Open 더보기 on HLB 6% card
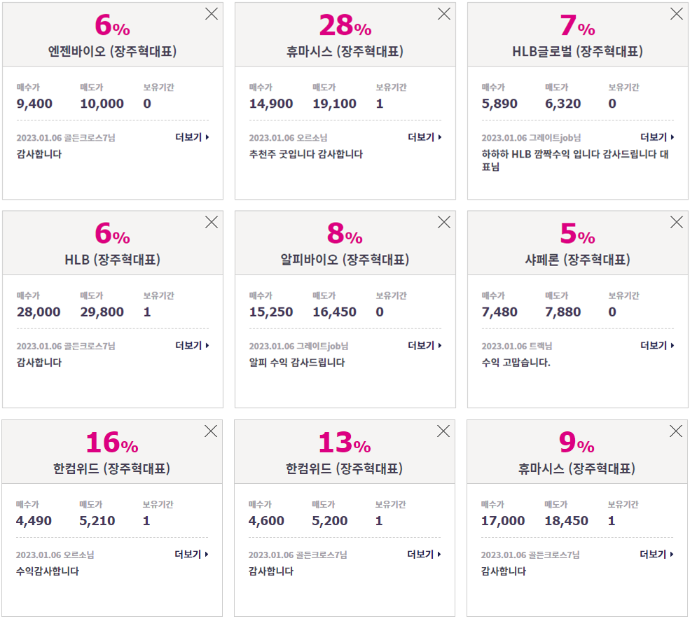690x619 pixels. click(x=193, y=345)
